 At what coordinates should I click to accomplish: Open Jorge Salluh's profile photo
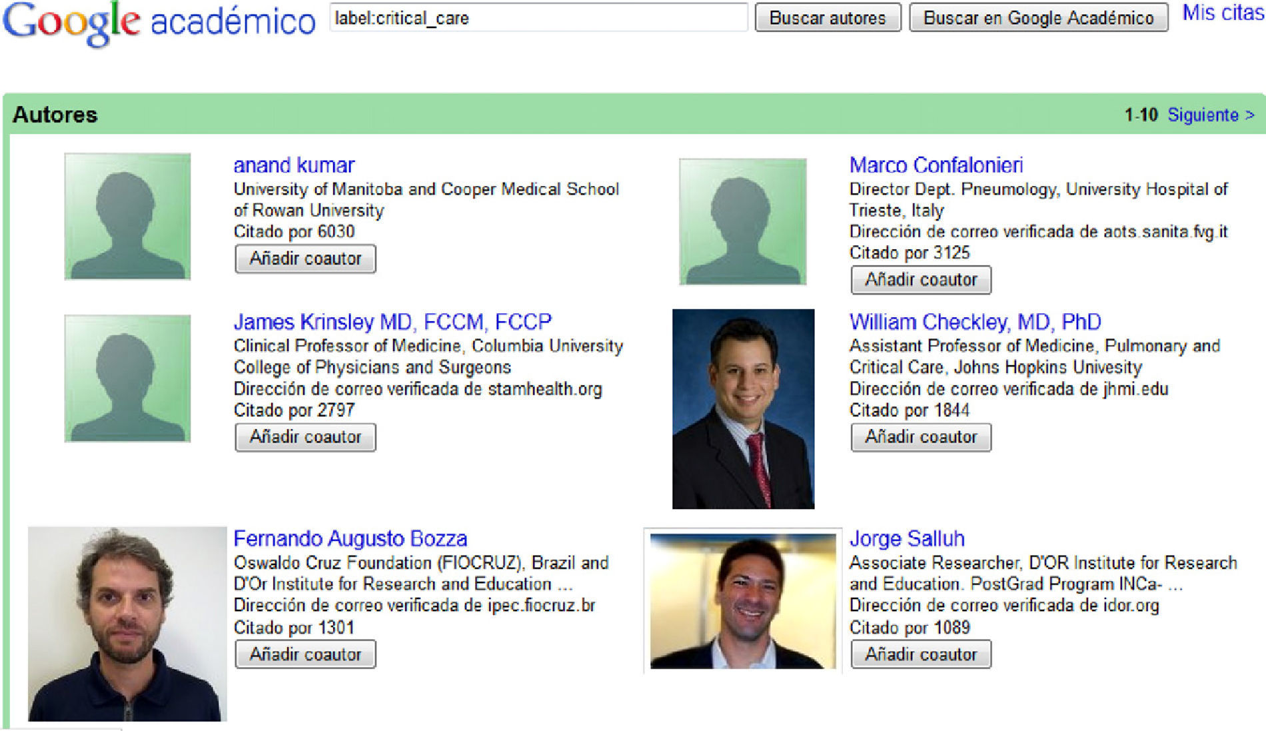tap(743, 601)
